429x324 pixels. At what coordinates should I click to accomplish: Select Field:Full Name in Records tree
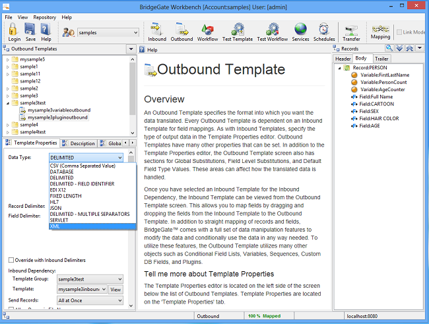(376, 96)
